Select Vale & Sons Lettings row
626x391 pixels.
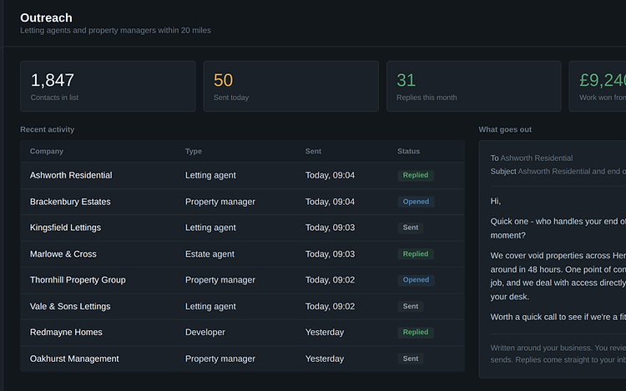242,307
